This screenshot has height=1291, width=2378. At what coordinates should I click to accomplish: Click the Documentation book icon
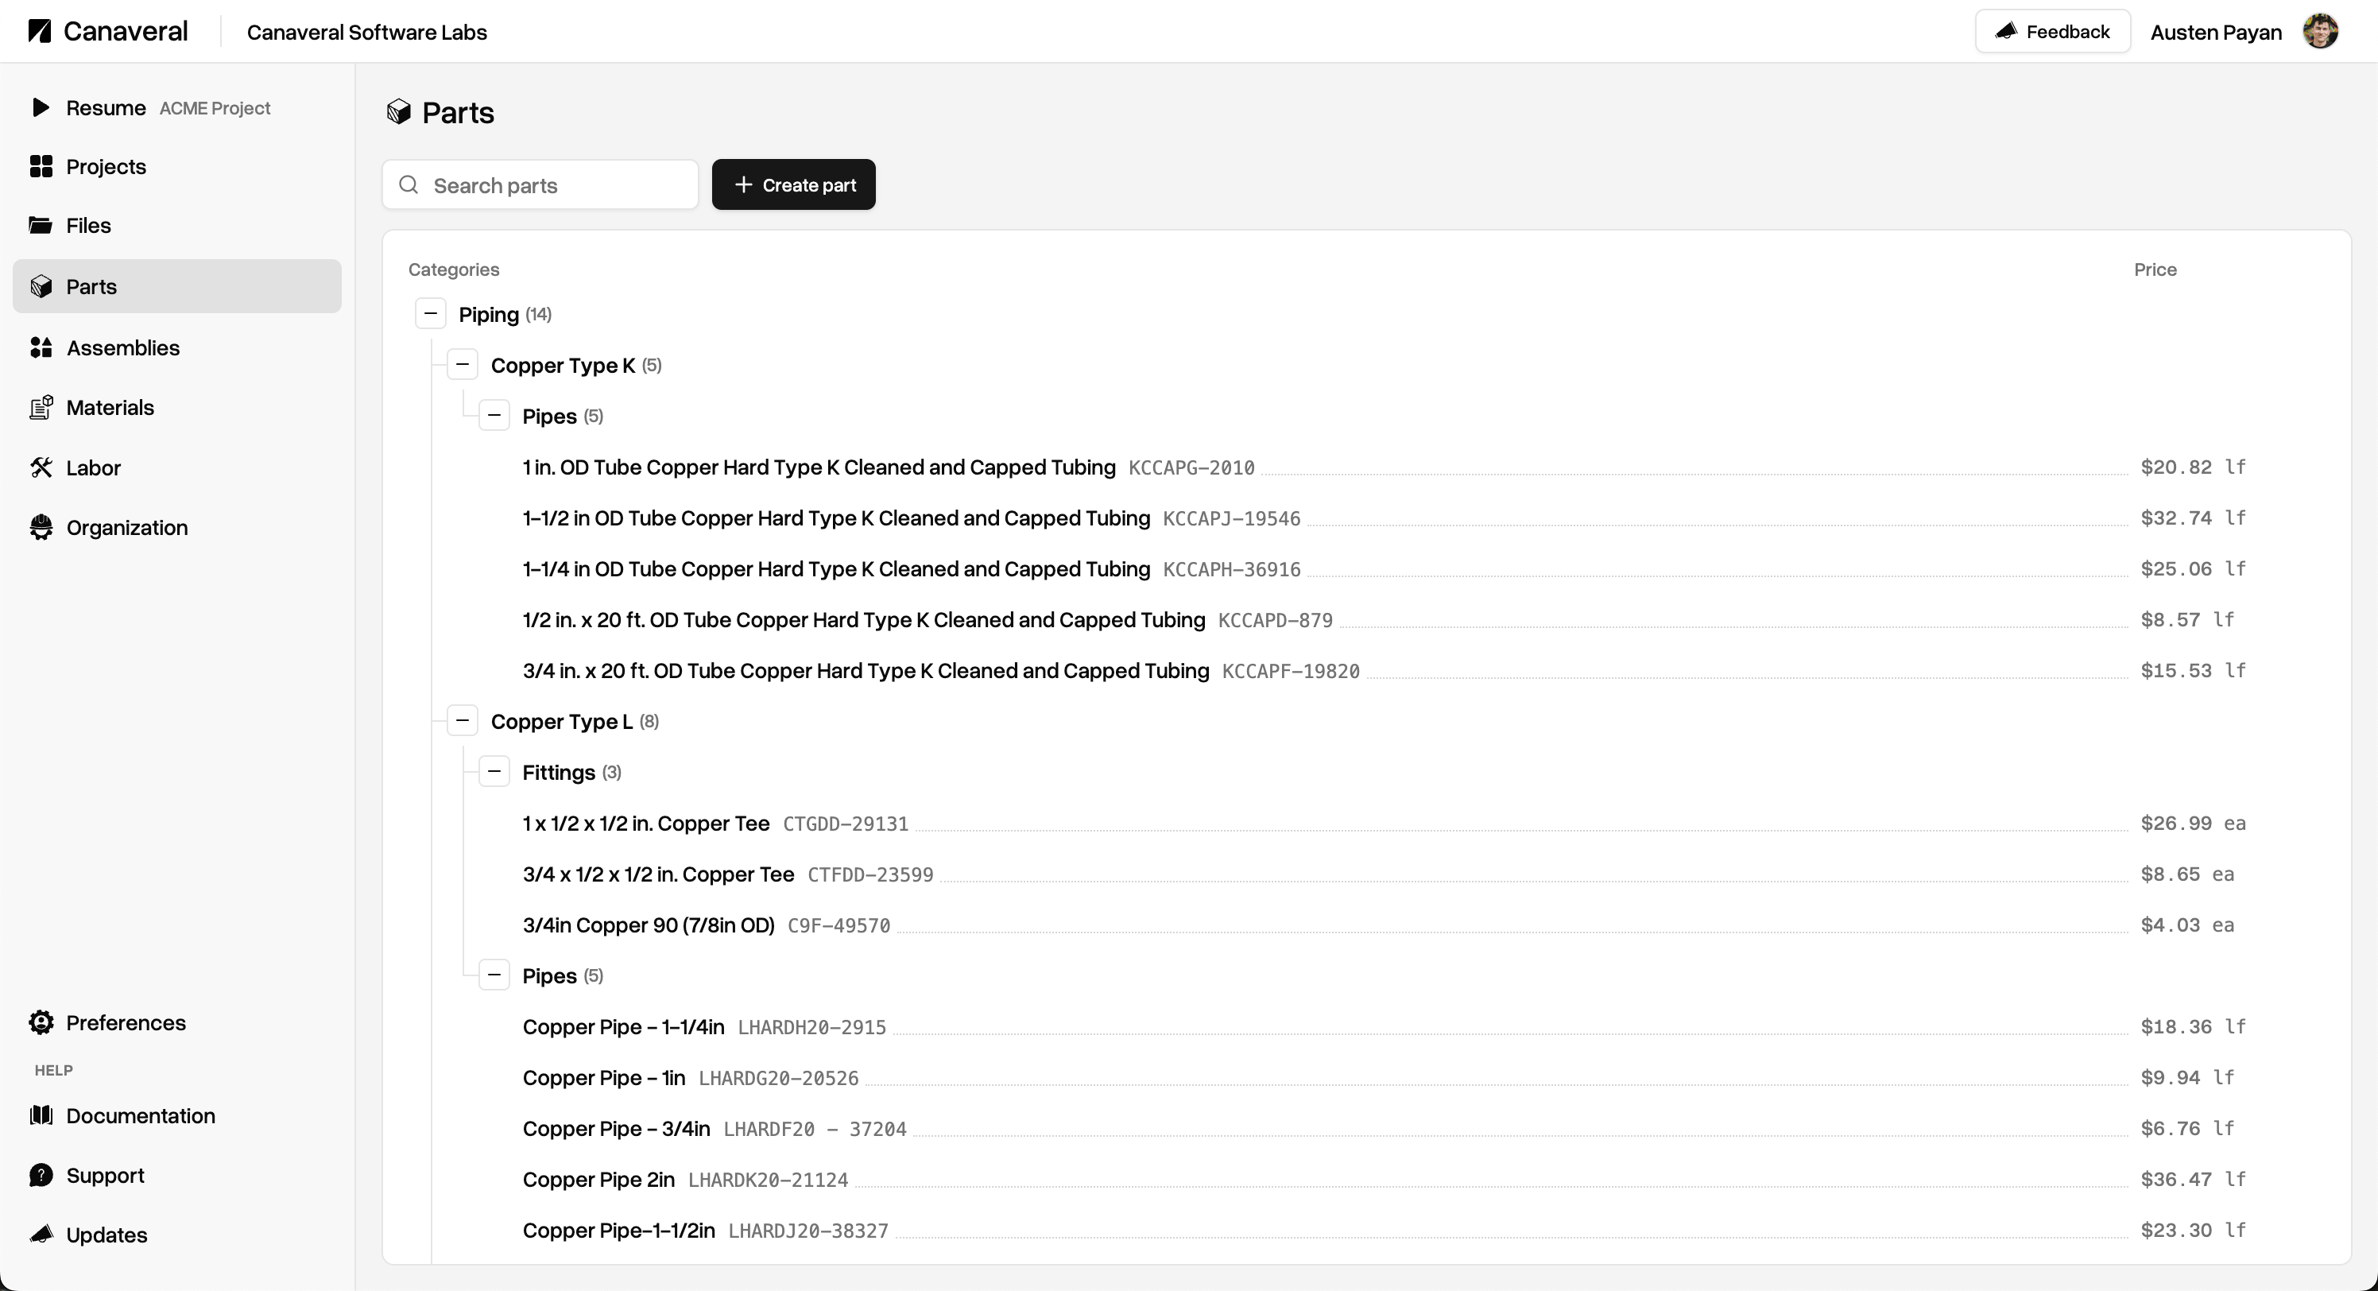41,1115
